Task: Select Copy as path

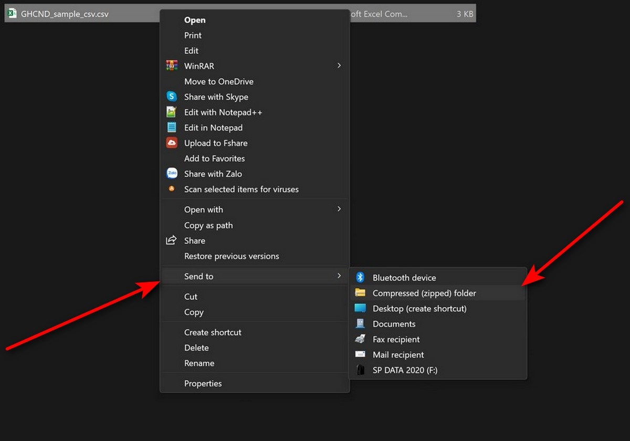Action: (208, 225)
